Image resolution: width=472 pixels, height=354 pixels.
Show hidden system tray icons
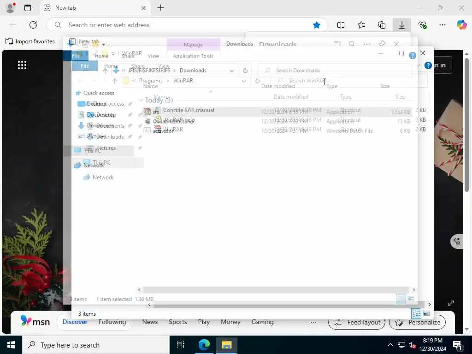point(390,345)
